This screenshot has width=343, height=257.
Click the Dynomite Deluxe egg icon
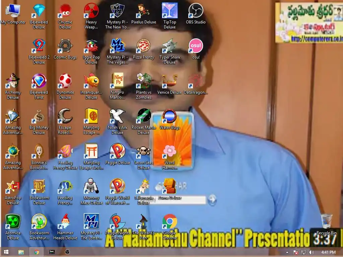pos(65,81)
